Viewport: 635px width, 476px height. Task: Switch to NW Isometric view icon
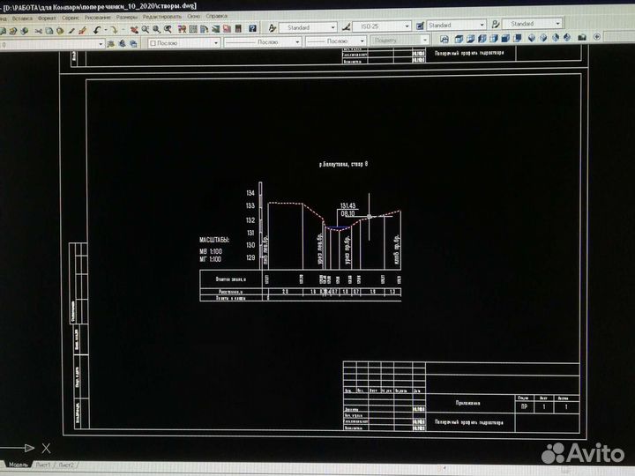(567, 38)
